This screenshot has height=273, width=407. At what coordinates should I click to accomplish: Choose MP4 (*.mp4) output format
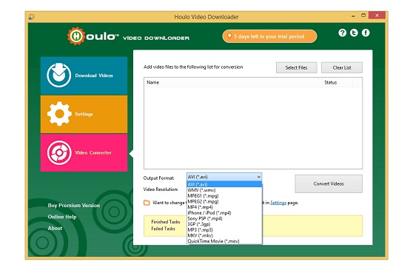click(x=224, y=207)
